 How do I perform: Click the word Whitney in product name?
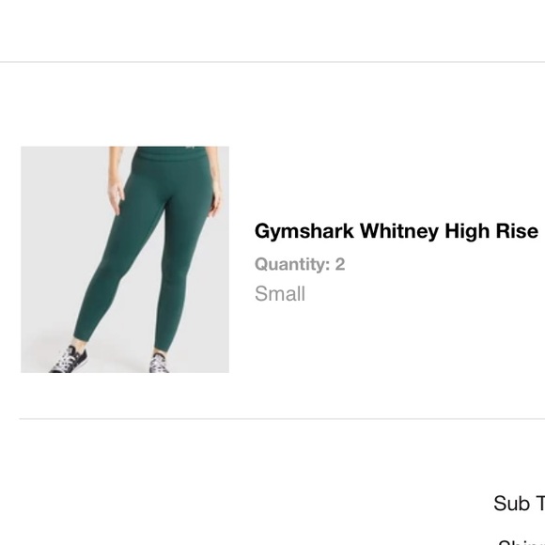tap(399, 232)
